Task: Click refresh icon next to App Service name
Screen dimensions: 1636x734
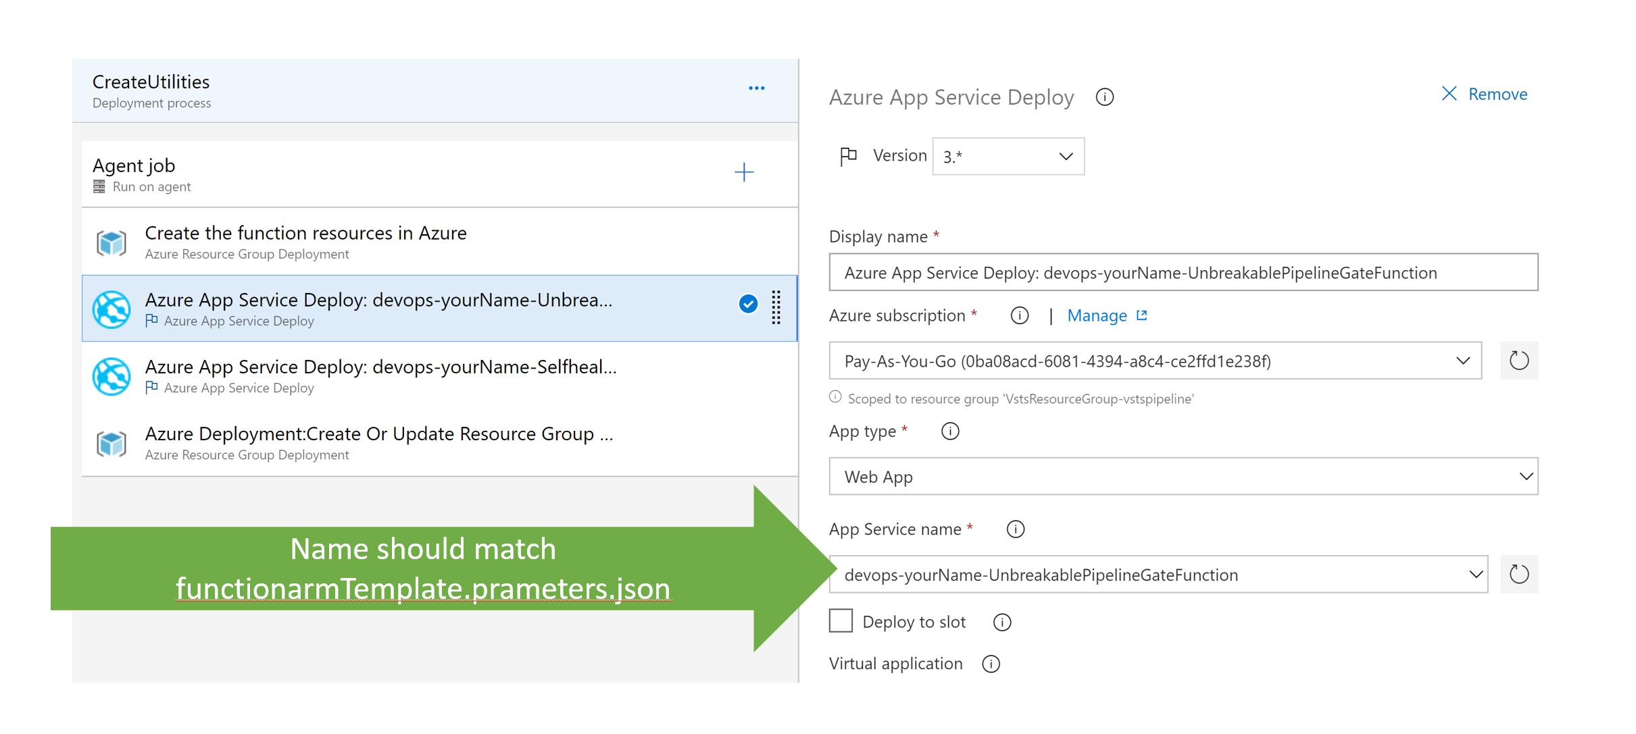Action: click(x=1518, y=575)
